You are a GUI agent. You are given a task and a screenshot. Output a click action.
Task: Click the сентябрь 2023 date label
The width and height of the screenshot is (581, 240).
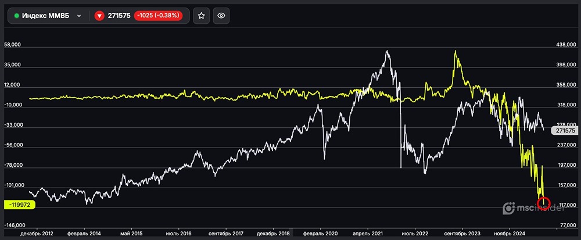[462, 234]
